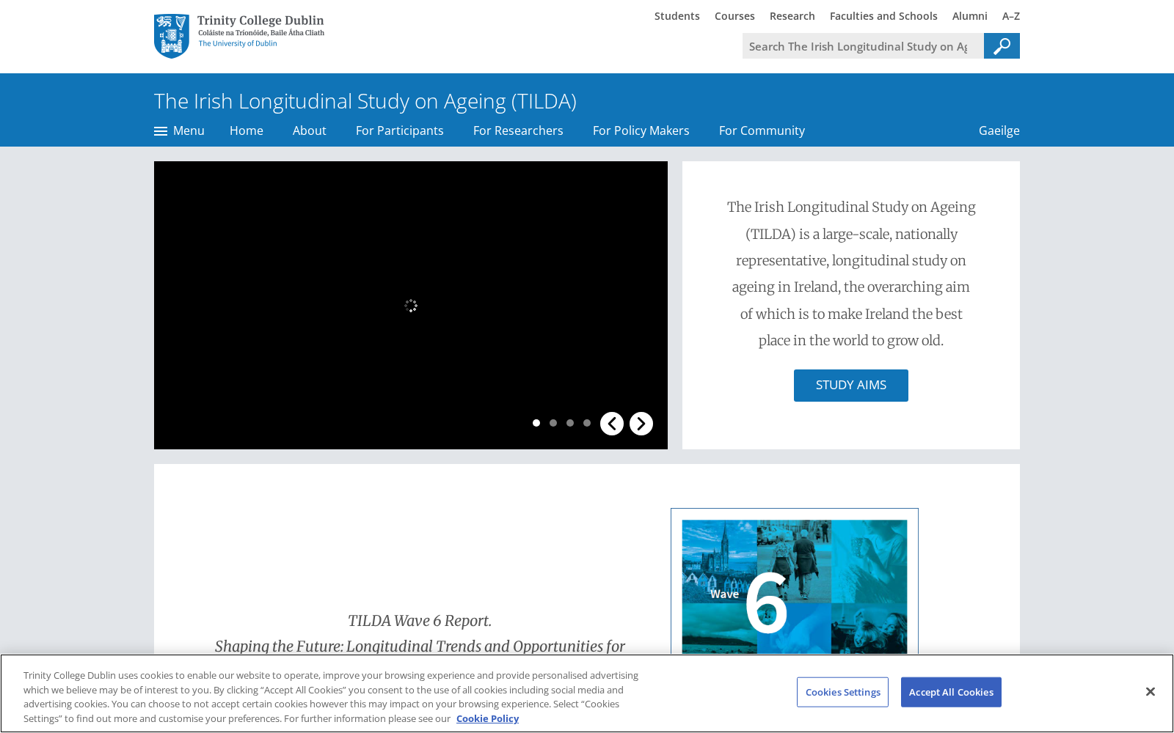Open the Alumni link
Screen dimensions: 1174x733
pos(970,16)
